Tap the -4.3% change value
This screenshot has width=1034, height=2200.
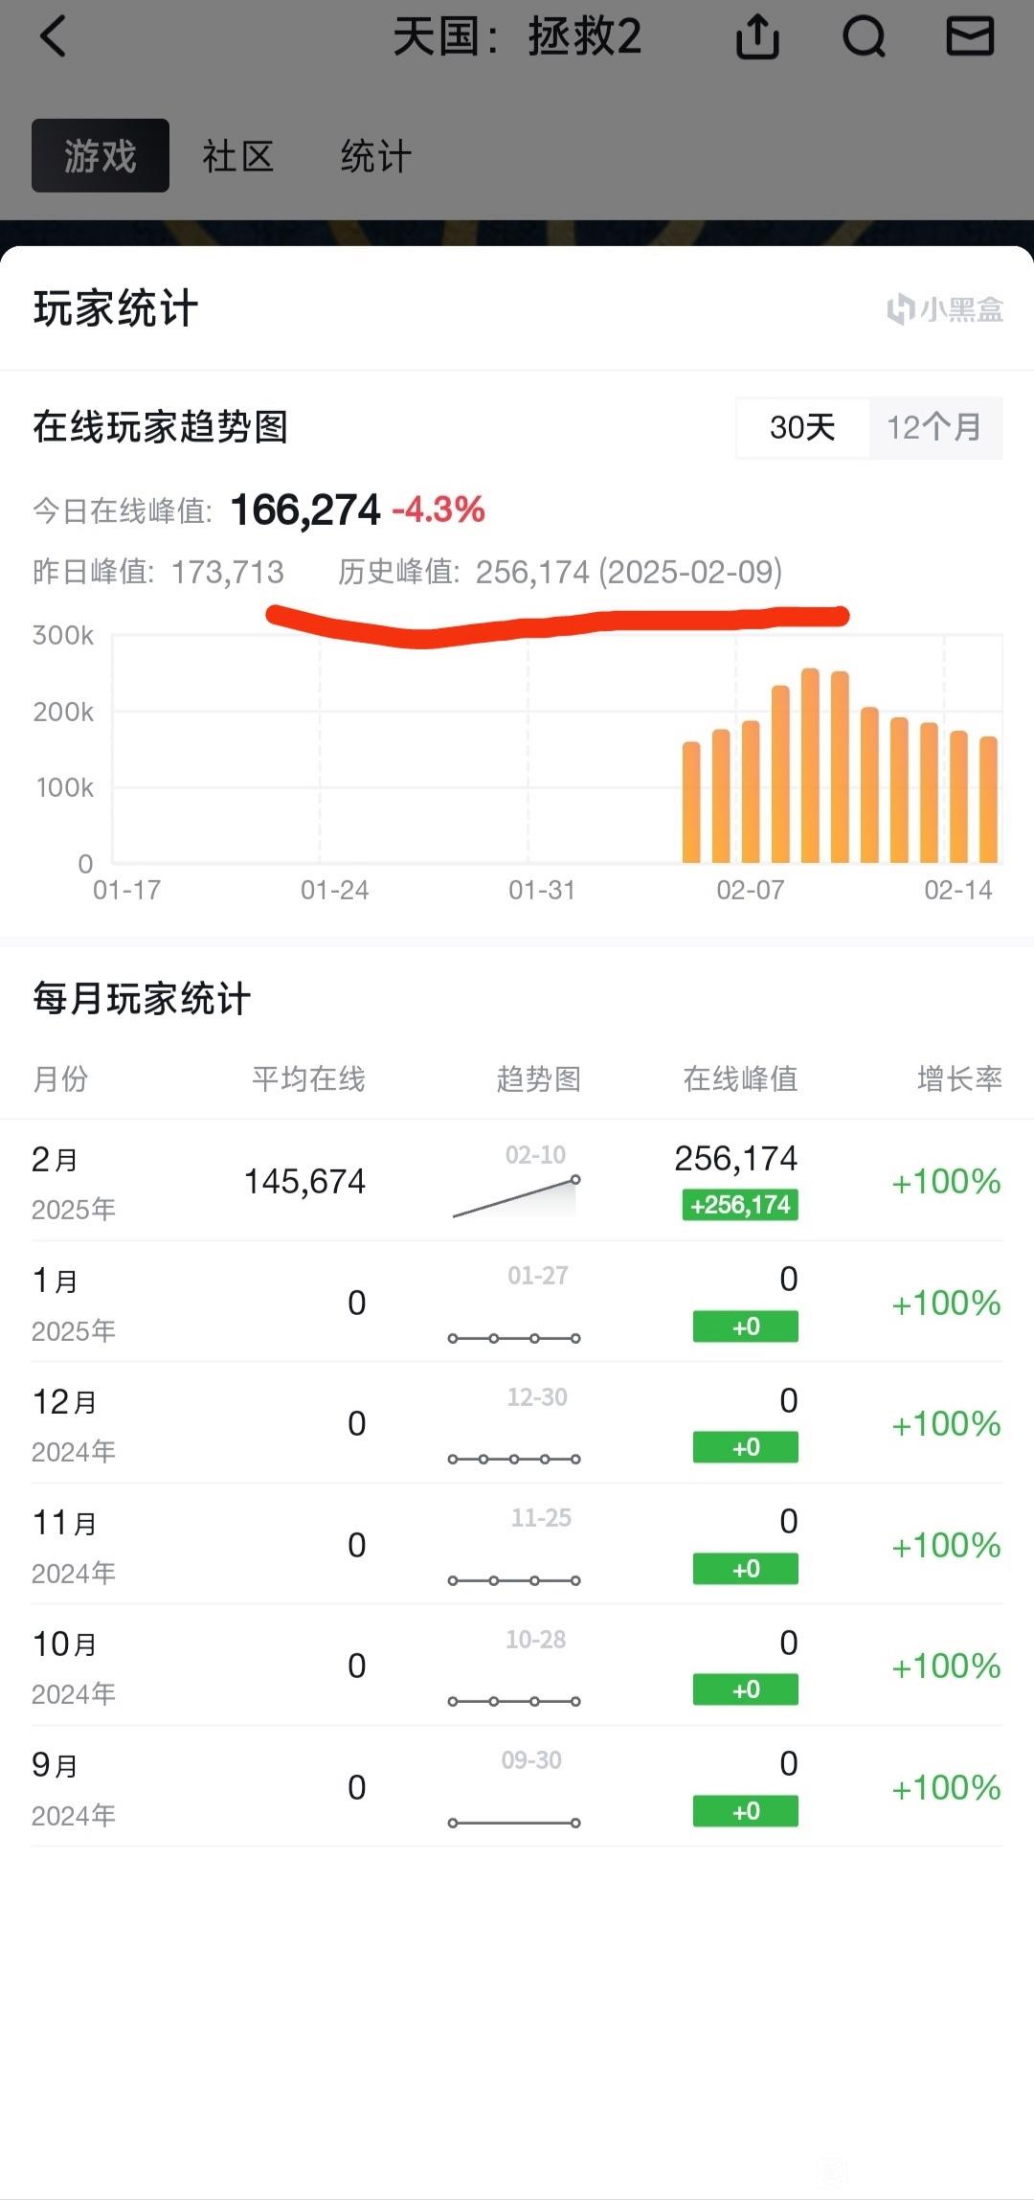point(438,510)
